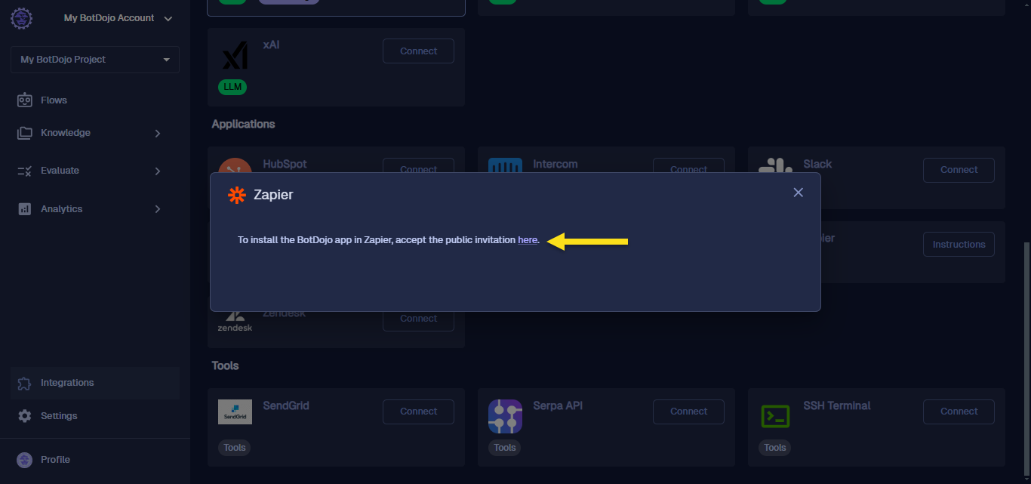Click the Zendesk logo icon

tap(235, 322)
